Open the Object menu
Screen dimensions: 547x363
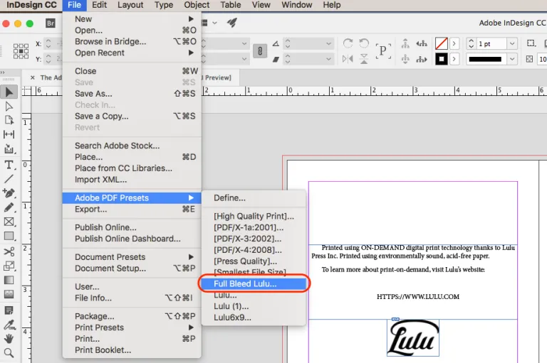click(x=197, y=5)
